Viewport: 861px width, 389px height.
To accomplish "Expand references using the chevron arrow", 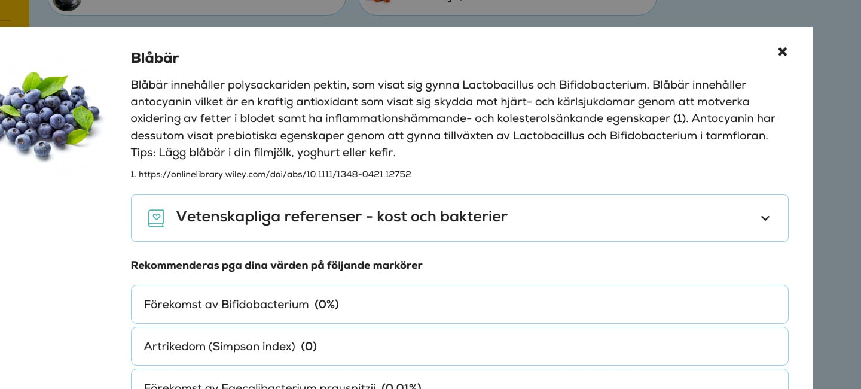I will click(x=765, y=218).
